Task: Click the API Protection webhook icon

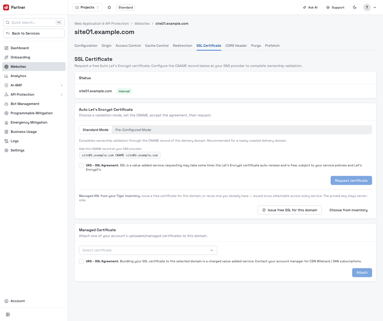Action: click(x=6, y=95)
